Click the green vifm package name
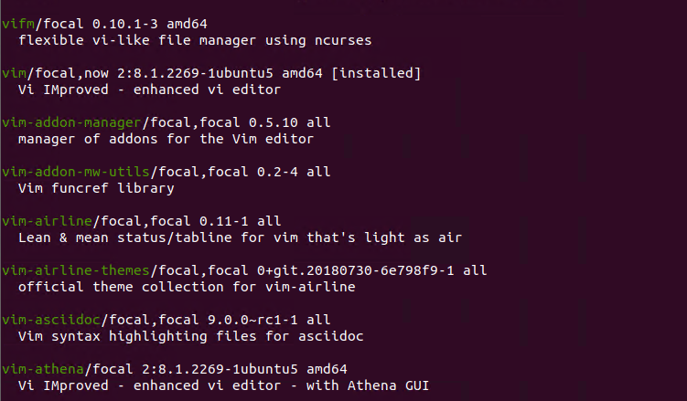Image resolution: width=687 pixels, height=401 pixels. 18,24
